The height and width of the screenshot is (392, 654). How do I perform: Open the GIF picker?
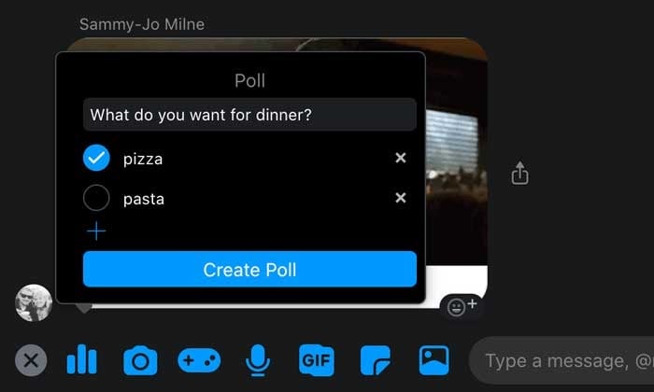pos(317,360)
